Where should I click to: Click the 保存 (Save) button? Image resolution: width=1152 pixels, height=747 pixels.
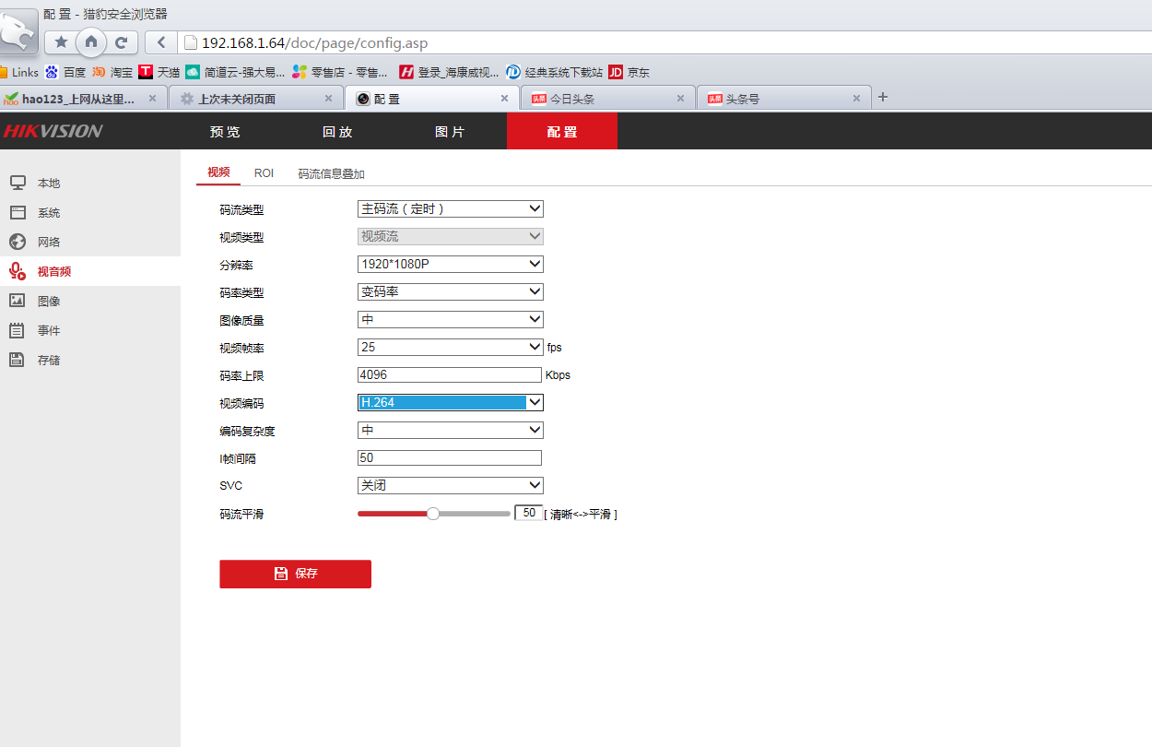pos(295,574)
